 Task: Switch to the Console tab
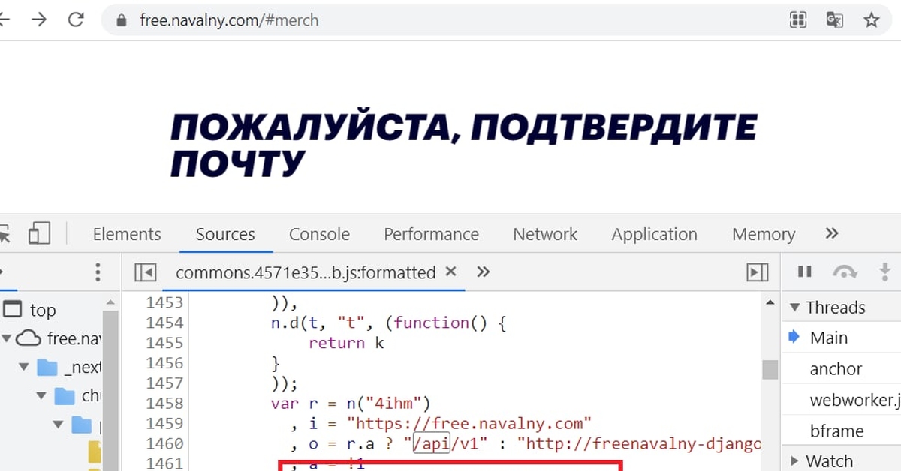click(x=319, y=234)
